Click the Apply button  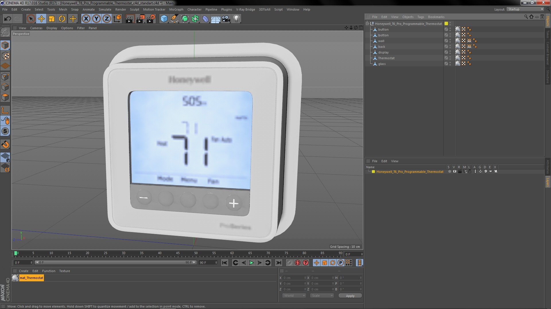(x=350, y=296)
